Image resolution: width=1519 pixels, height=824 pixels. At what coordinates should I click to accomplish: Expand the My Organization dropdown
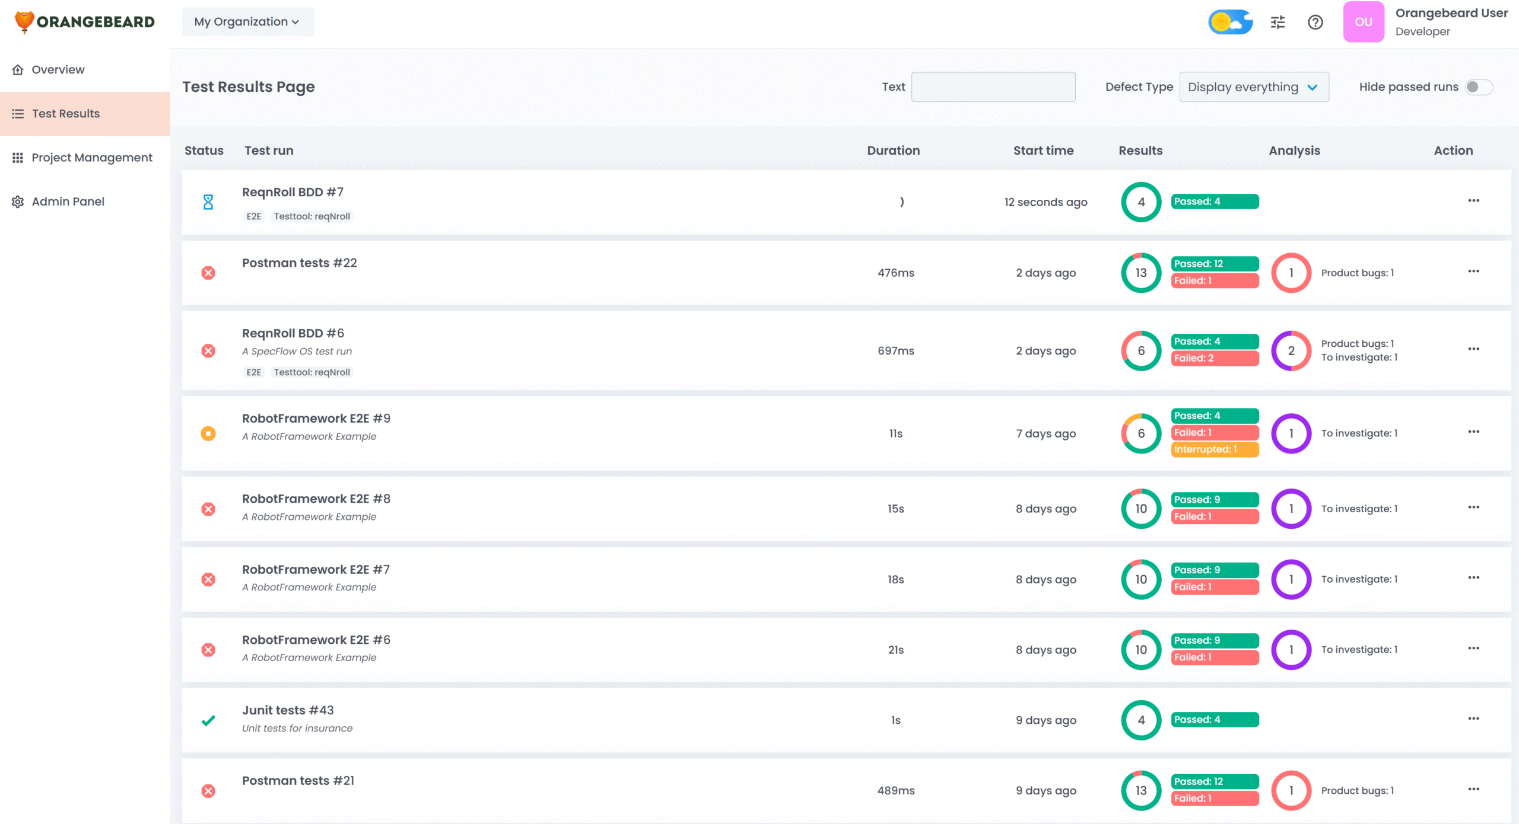(247, 22)
